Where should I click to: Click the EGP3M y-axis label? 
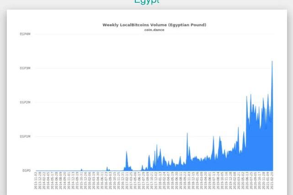coord(25,68)
